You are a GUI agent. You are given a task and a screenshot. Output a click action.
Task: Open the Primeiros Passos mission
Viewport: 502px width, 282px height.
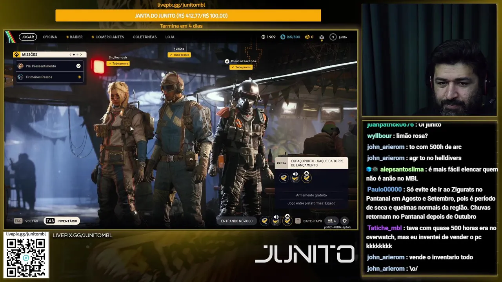49,77
